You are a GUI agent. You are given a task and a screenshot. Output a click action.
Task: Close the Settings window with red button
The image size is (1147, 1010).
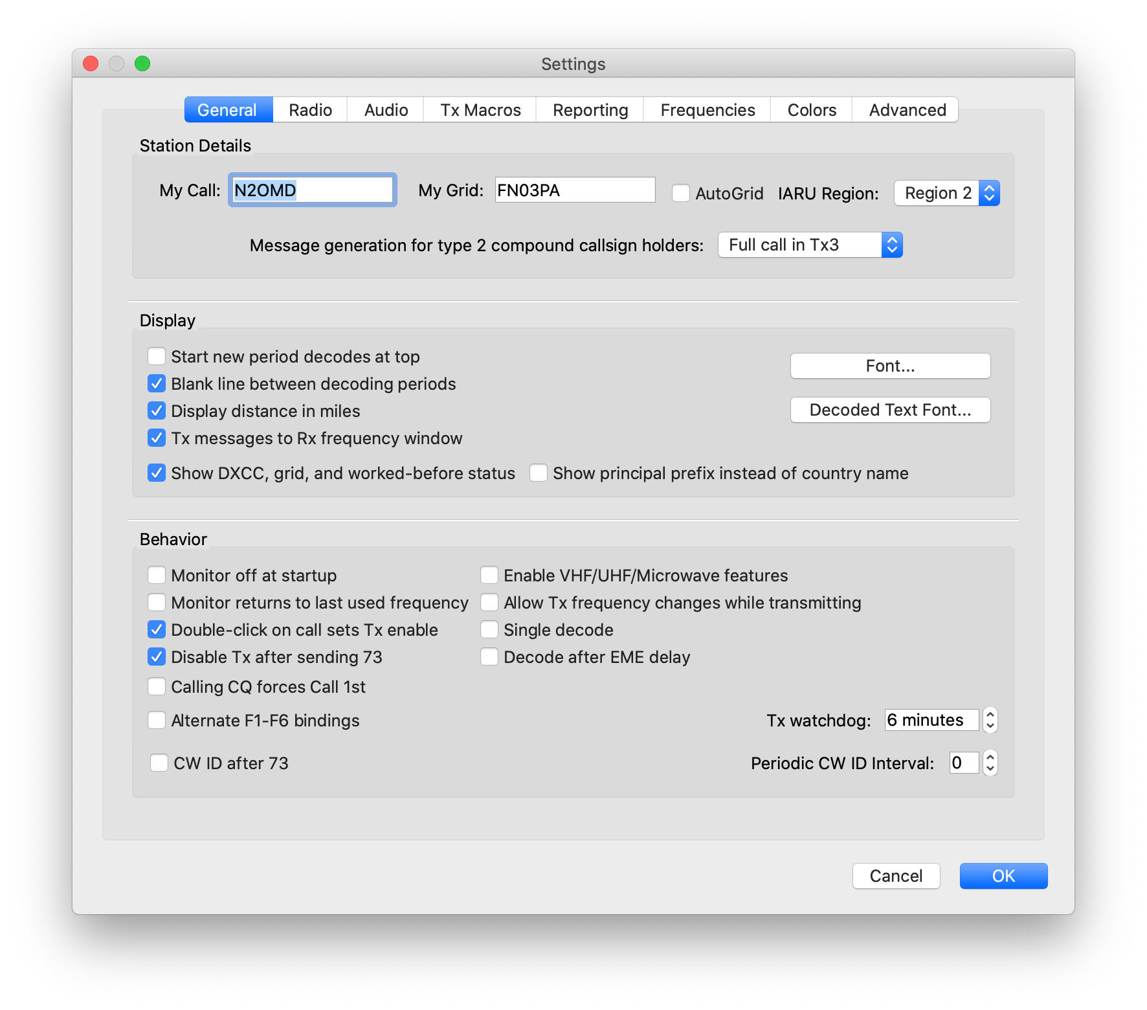click(91, 63)
